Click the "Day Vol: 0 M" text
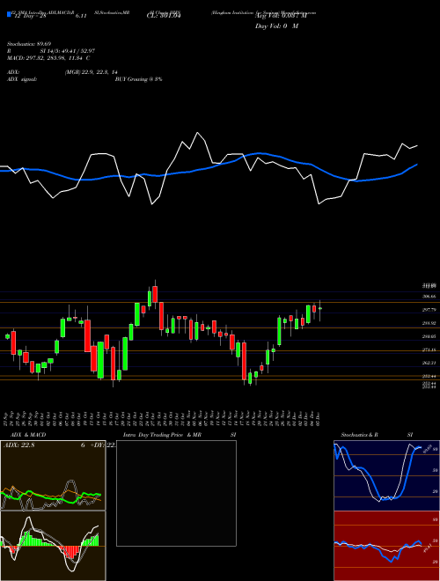The image size is (440, 581). tap(276, 26)
